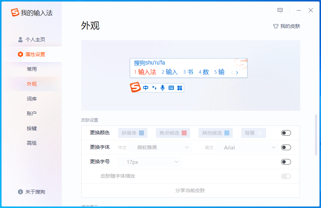321x208 pixels.
Task: Click the previous page arrow in candidate preview
Action: [232, 73]
